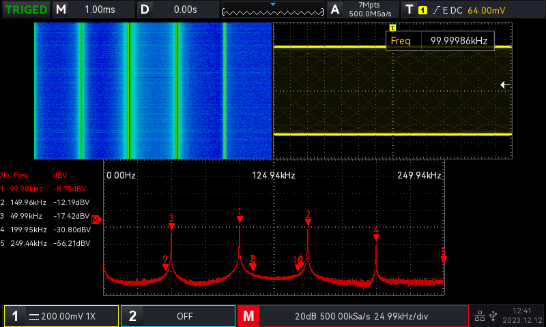
Task: Open the math M channel 20dB tab
Action: pos(353,316)
